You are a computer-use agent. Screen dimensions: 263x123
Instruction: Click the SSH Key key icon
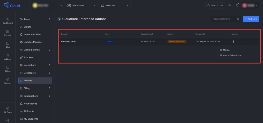[21, 57]
